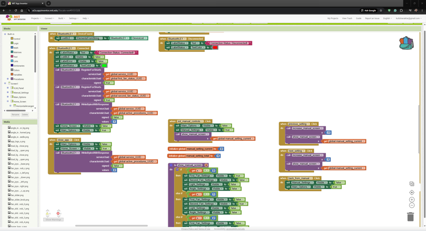
Task: Click the Delete button in Blocks panel
Action: (25, 115)
